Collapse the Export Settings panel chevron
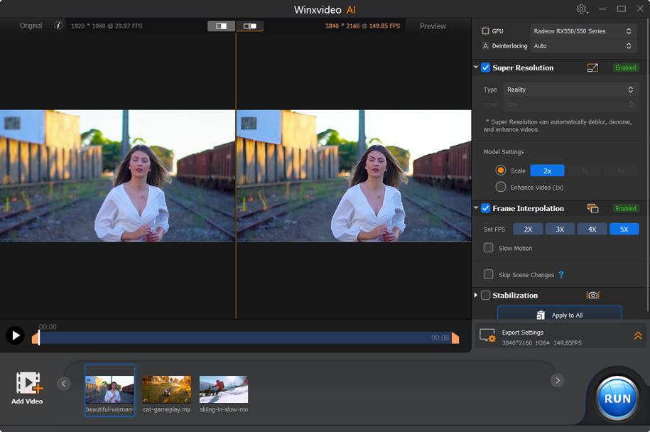Image resolution: width=650 pixels, height=432 pixels. point(637,335)
